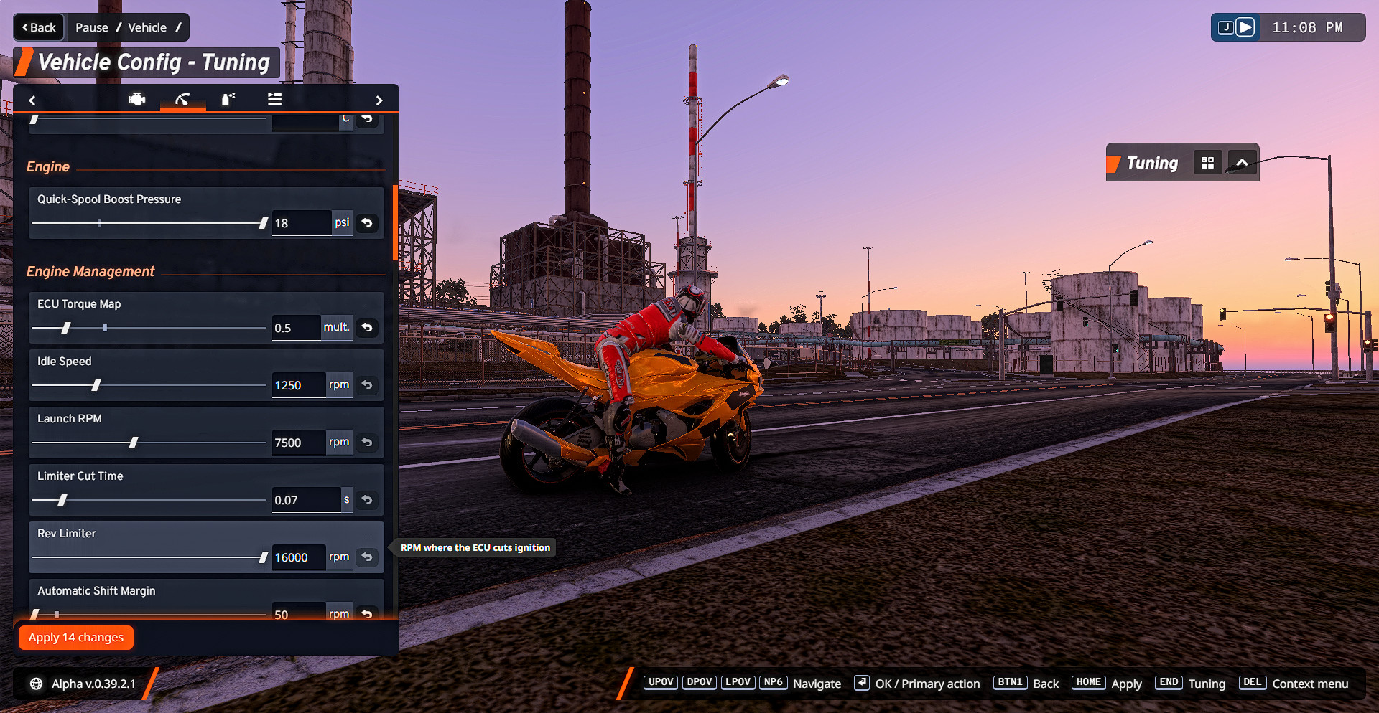
Task: Click the Limiter Cut Time slider handle
Action: pos(62,500)
